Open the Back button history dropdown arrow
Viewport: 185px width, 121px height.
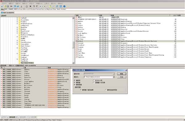point(43,6)
